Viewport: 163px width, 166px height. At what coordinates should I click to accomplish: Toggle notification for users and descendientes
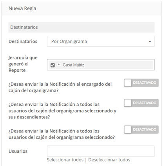141,103
